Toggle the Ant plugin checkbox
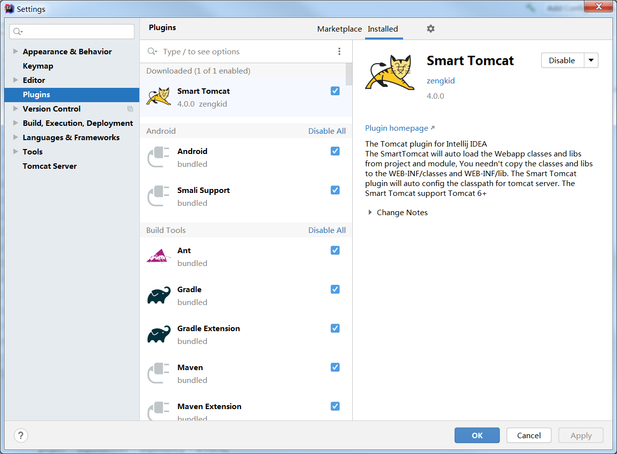617x454 pixels. click(335, 250)
